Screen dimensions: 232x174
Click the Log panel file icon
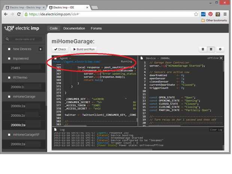click(55, 129)
